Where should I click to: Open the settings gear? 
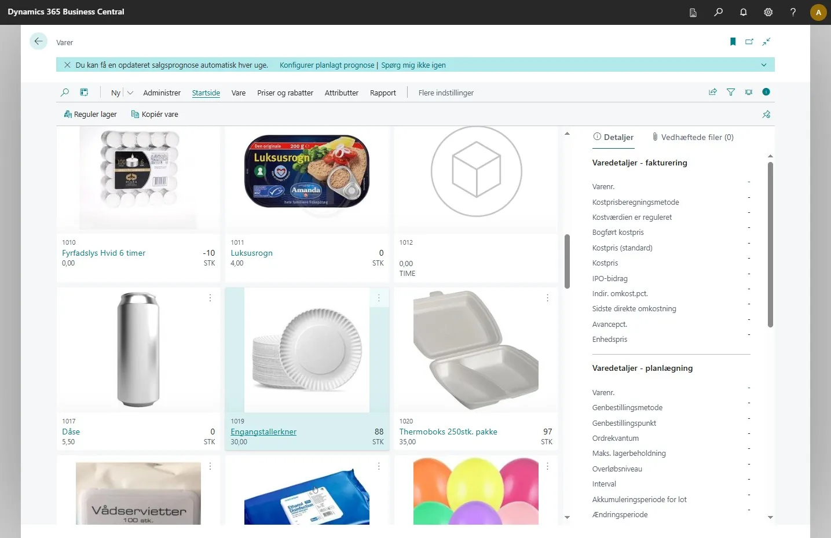point(768,12)
